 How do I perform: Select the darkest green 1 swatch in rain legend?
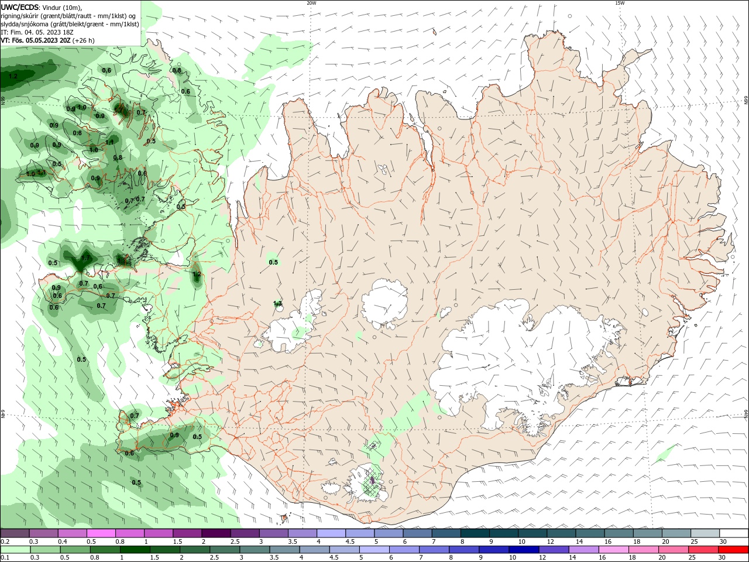(135, 550)
